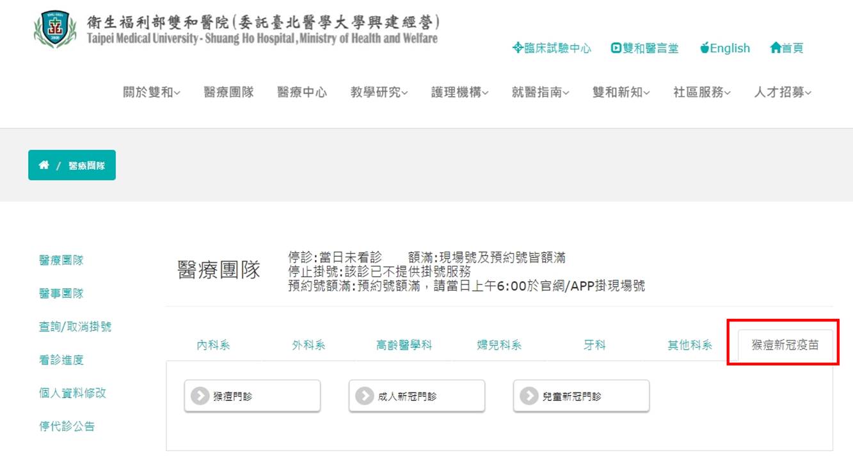The image size is (853, 463).
Task: Click the arrow icon beside 猴痘門診
Action: pyautogui.click(x=200, y=396)
